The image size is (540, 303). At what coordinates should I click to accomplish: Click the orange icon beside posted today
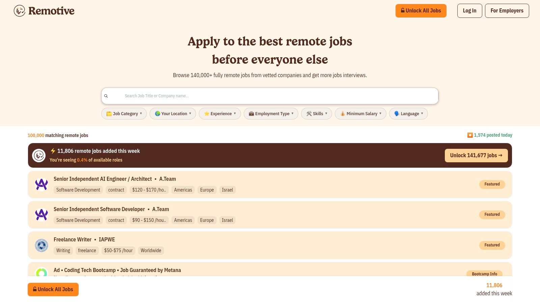click(x=470, y=135)
